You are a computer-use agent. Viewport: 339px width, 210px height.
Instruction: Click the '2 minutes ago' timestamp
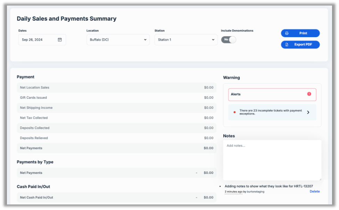tap(233, 191)
